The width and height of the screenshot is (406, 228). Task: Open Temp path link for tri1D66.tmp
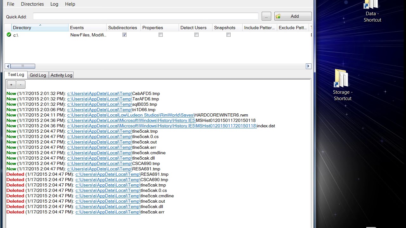[x=100, y=110]
